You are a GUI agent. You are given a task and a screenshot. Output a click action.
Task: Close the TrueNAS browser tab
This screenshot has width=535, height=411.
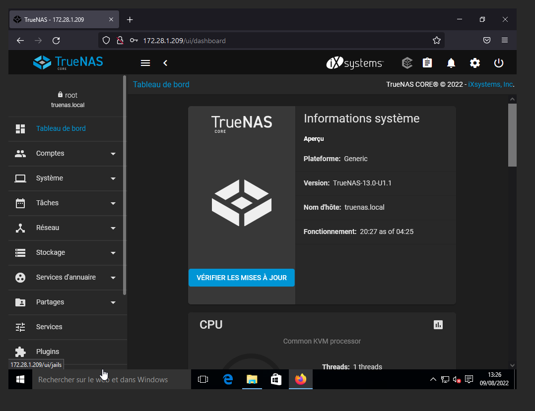[111, 19]
